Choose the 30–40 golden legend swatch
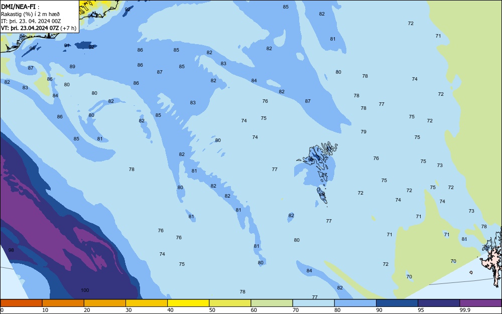The height and width of the screenshot is (314, 502). [x=147, y=303]
